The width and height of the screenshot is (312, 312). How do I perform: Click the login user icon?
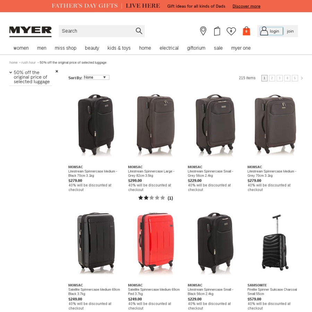click(x=264, y=31)
